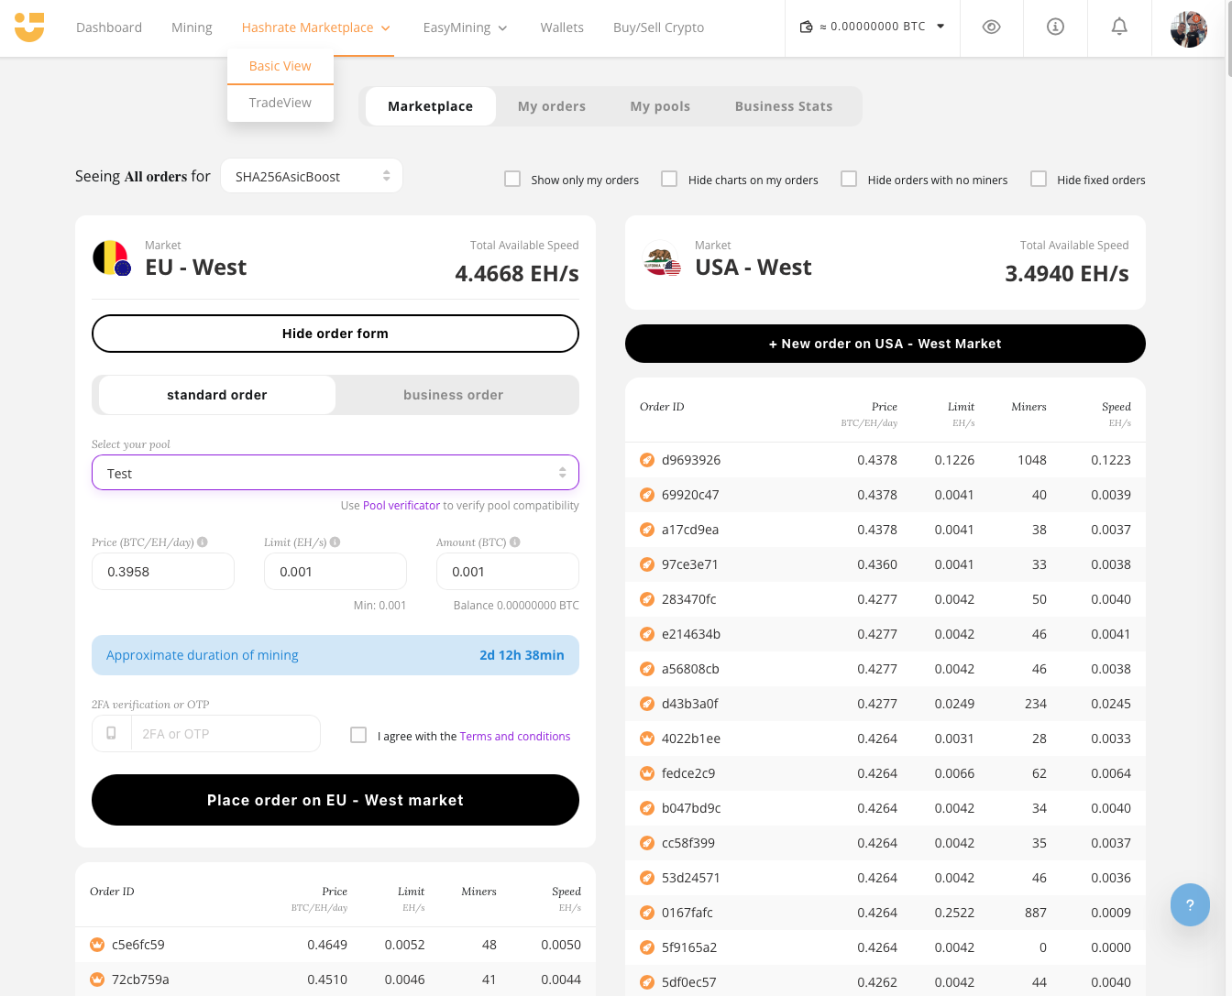This screenshot has width=1232, height=996.
Task: Click the eye icon in the top bar
Action: coord(991,27)
